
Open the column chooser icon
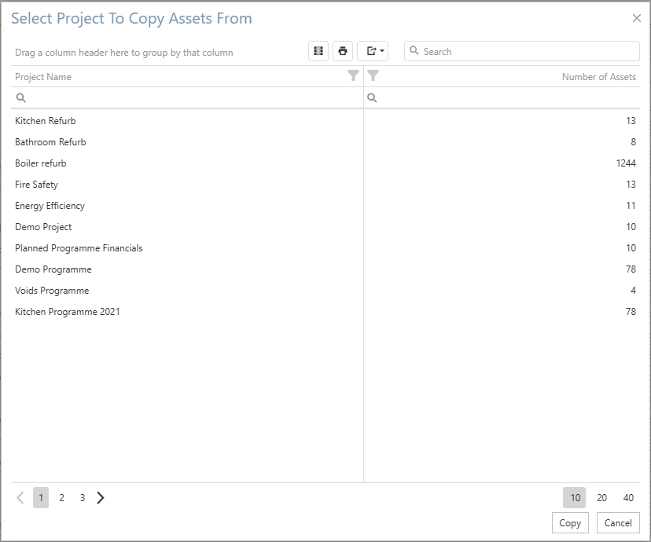(x=318, y=51)
